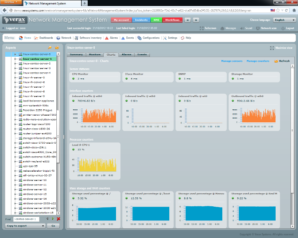Open the Load @ CPU 1 chart
Viewport: 298px width, 238px height.
[95, 161]
